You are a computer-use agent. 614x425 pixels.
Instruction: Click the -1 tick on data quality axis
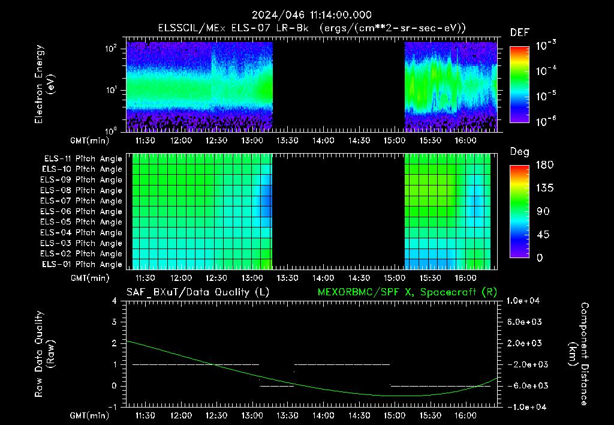click(x=112, y=407)
